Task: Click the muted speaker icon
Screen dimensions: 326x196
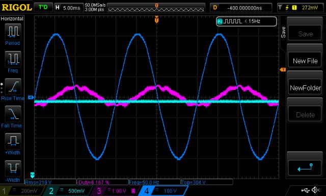Action: tap(316, 190)
